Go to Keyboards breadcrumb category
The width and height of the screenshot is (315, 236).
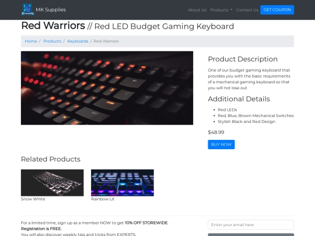coord(78,41)
